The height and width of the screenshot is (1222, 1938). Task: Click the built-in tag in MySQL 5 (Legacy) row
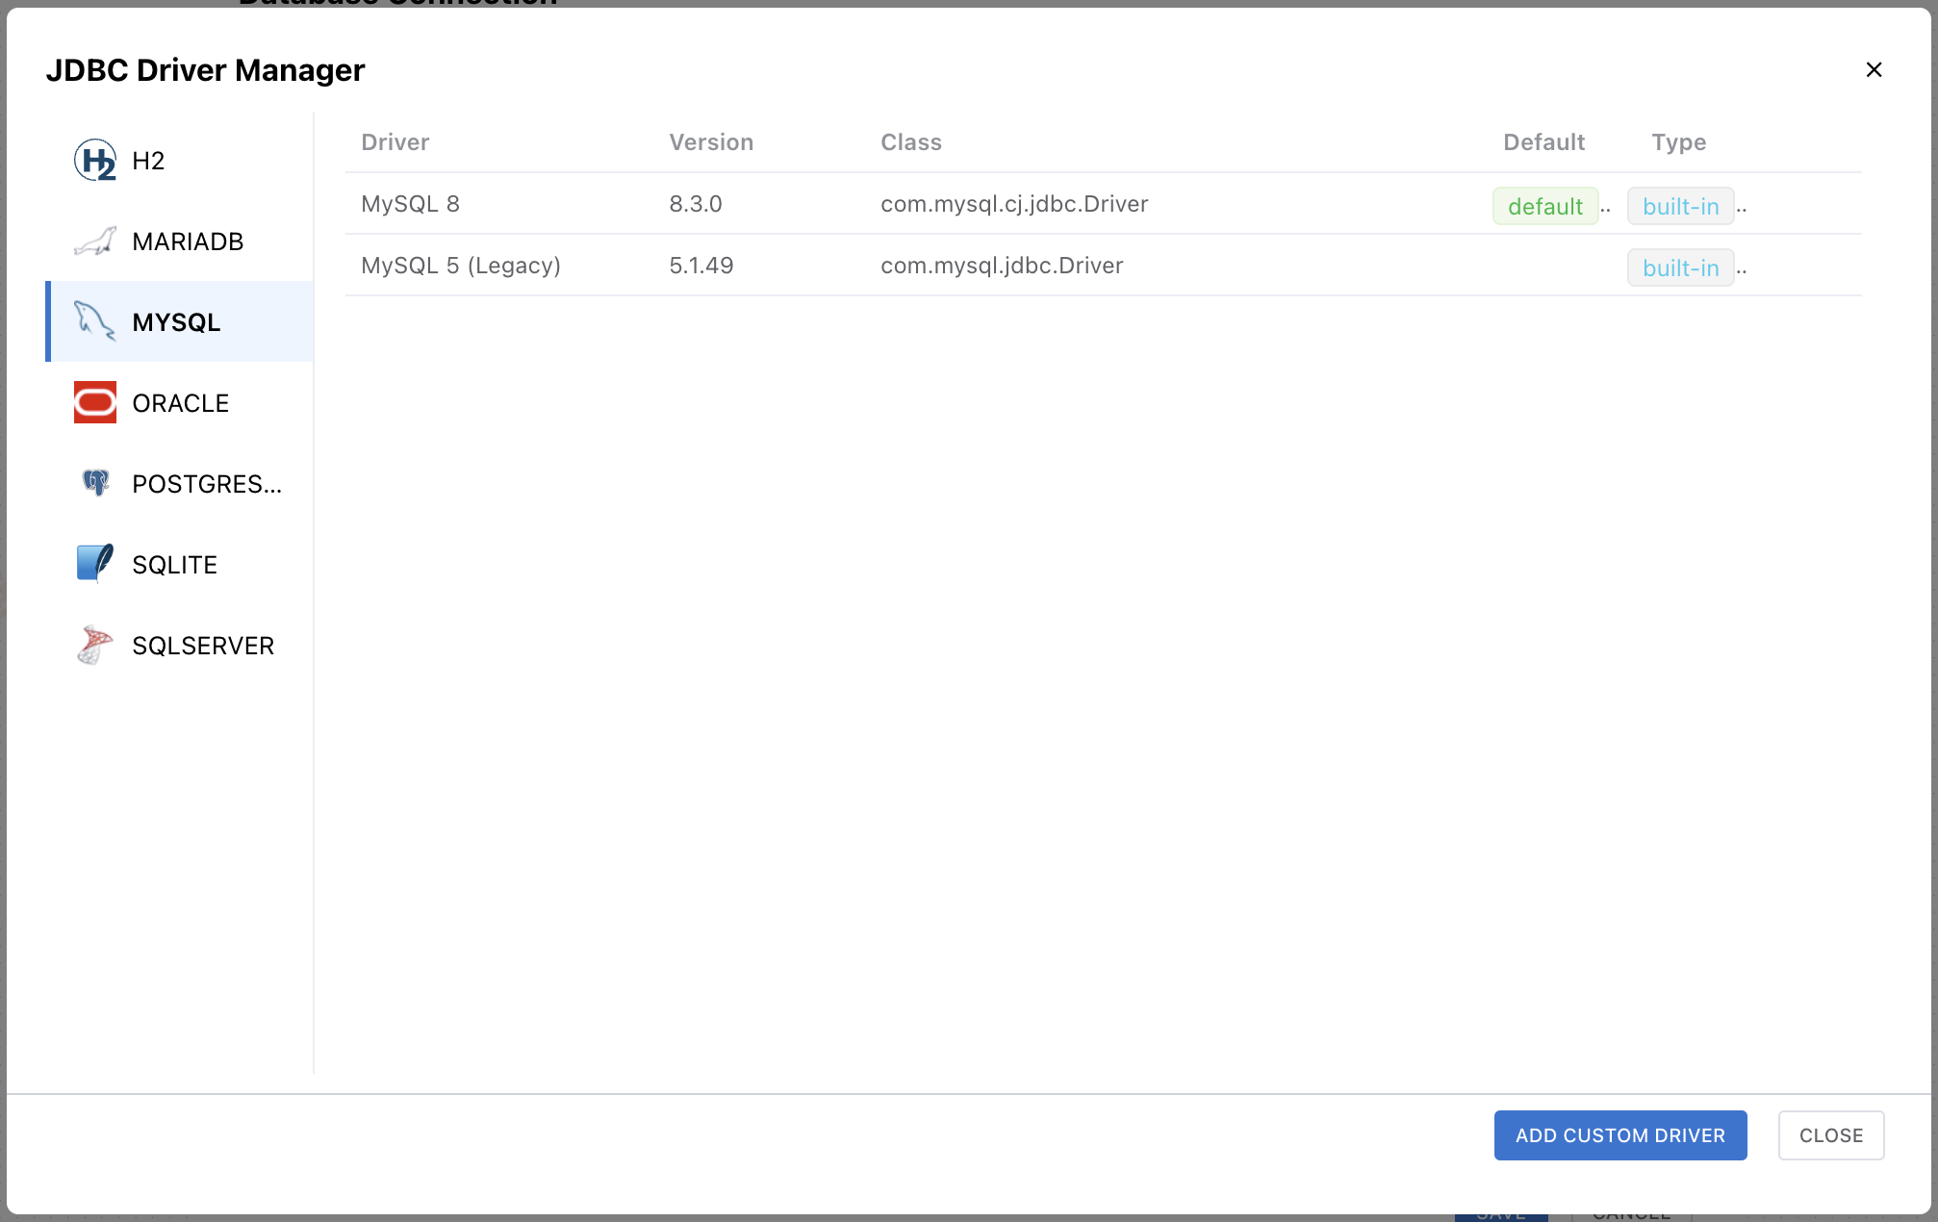(x=1681, y=267)
